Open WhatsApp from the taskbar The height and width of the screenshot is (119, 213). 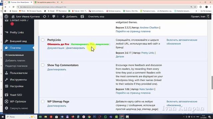106,117
